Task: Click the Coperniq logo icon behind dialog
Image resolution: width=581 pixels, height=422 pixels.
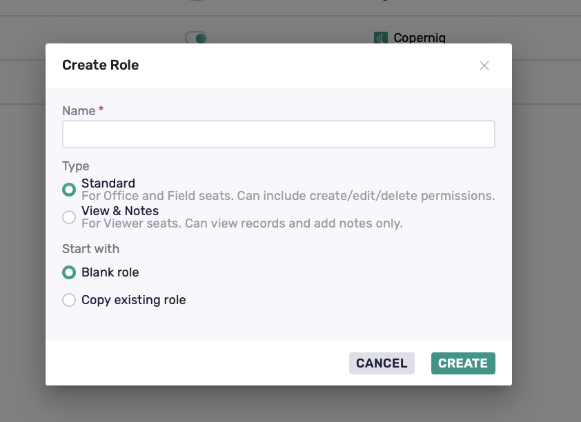Action: point(380,37)
